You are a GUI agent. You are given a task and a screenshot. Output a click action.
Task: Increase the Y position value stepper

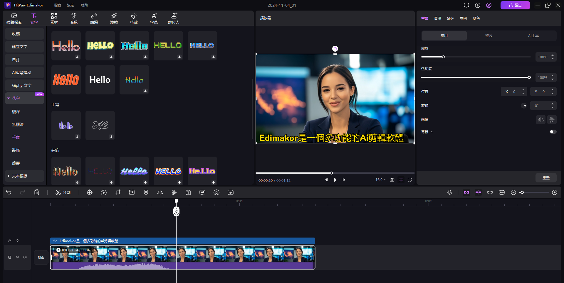pos(553,90)
